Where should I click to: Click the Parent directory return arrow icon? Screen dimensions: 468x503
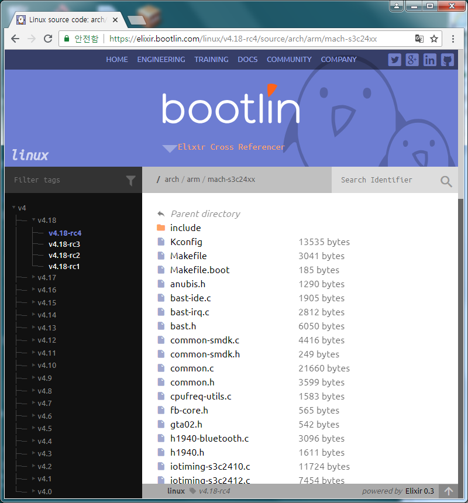click(x=161, y=214)
